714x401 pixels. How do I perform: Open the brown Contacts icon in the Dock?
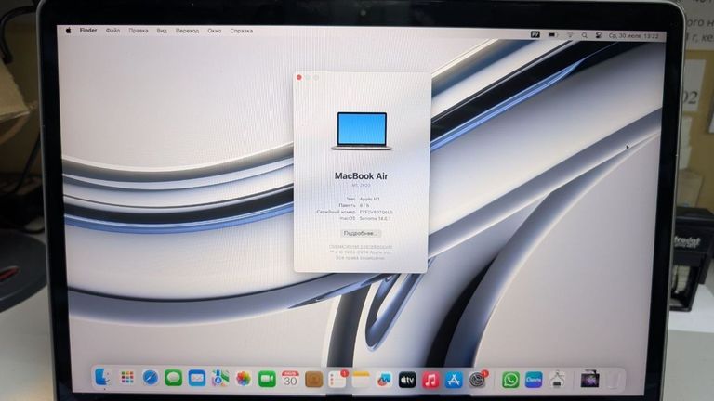313,379
